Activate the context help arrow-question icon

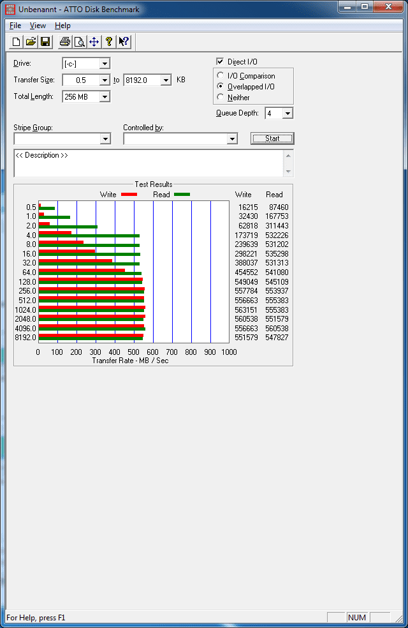point(124,41)
